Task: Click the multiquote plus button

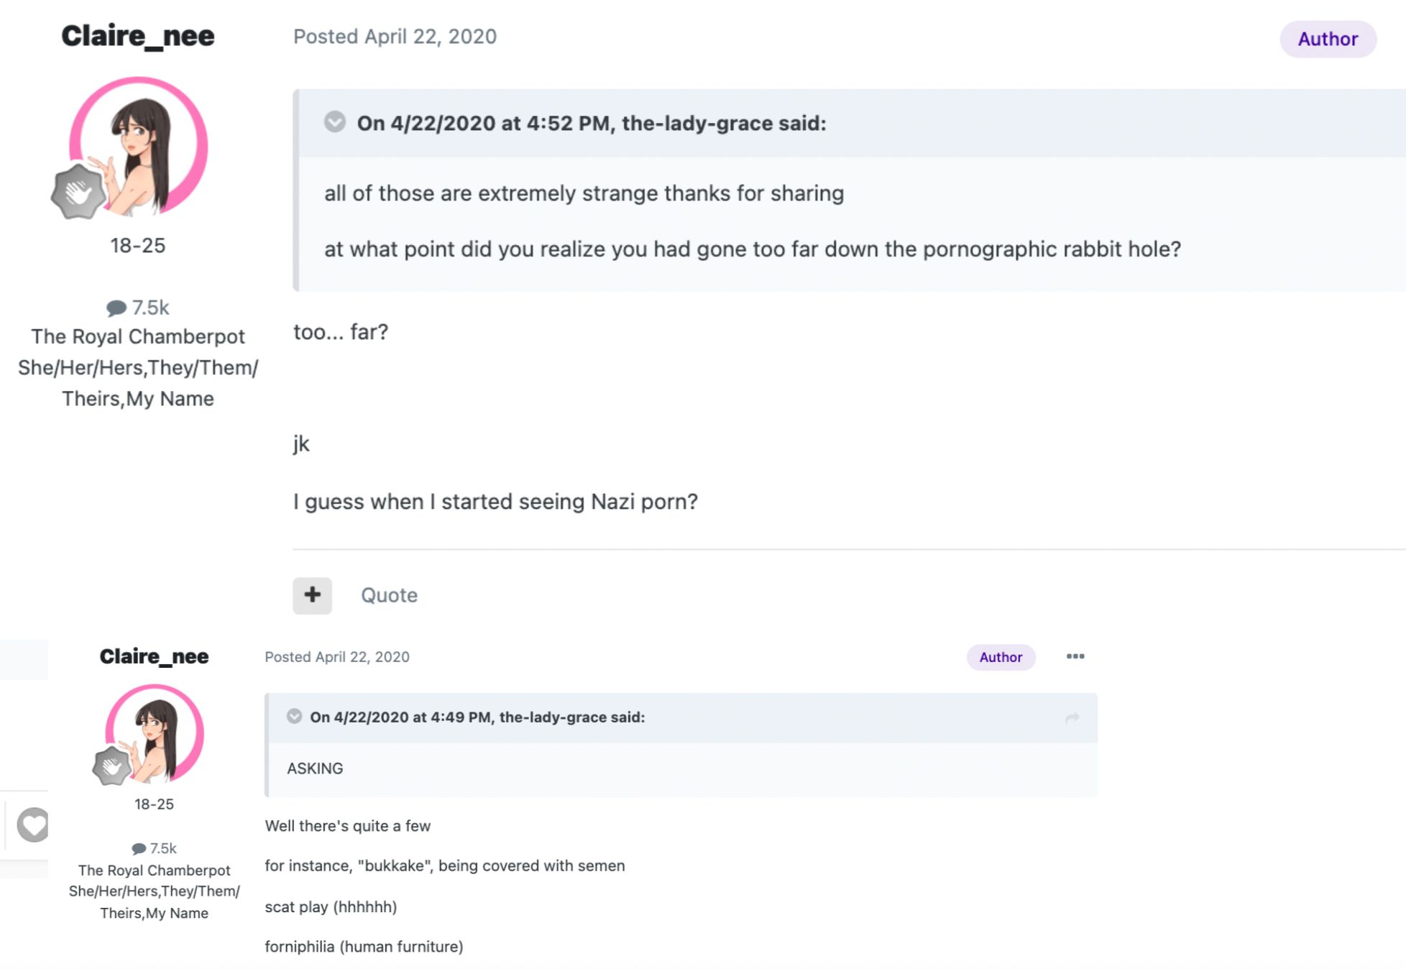Action: (x=312, y=595)
